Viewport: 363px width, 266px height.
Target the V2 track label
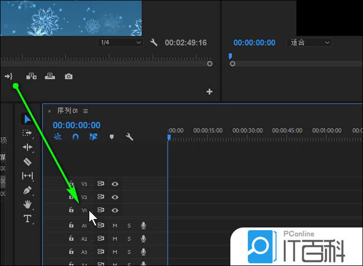tap(84, 197)
